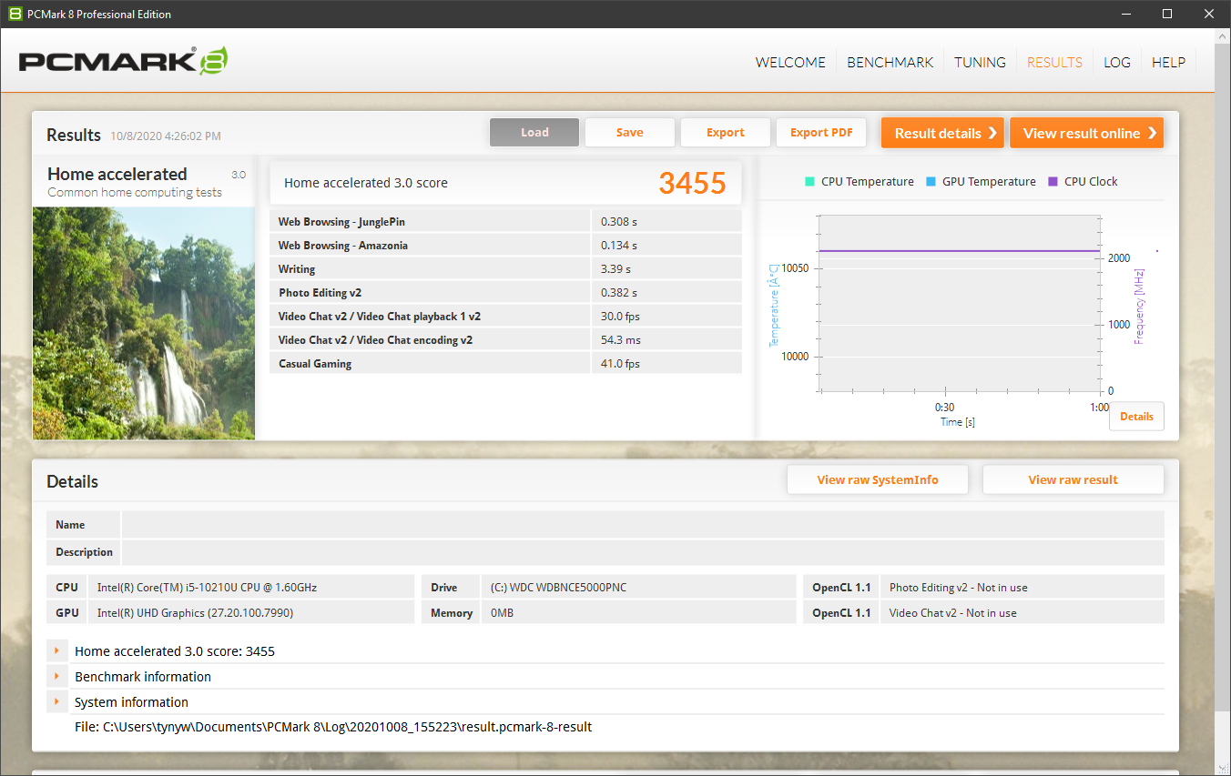Click the Load button

pos(534,133)
